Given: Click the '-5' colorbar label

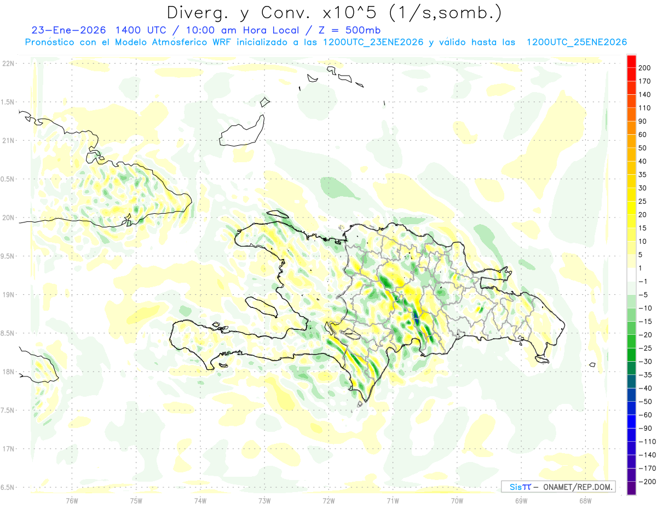Looking at the screenshot, I should click(x=644, y=295).
